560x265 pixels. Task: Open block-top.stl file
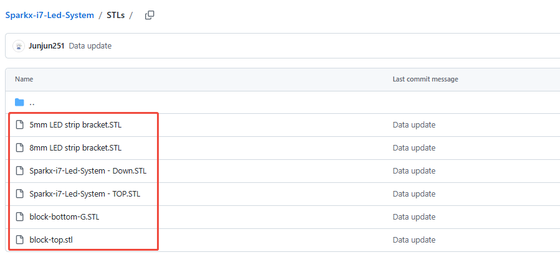pyautogui.click(x=51, y=239)
